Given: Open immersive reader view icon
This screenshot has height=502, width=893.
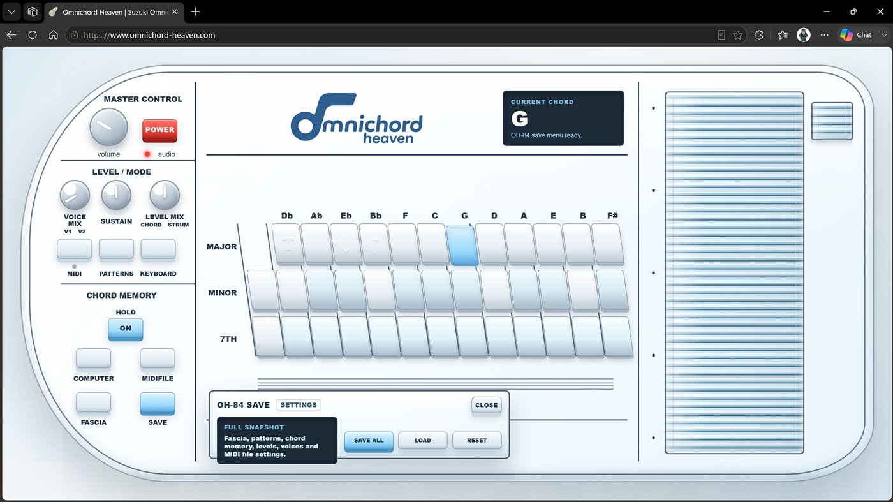Looking at the screenshot, I should click(x=721, y=35).
